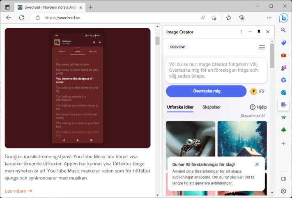The height and width of the screenshot is (198, 292).
Task: Click the webpage scrollbar down arrow
Action: 158,195
